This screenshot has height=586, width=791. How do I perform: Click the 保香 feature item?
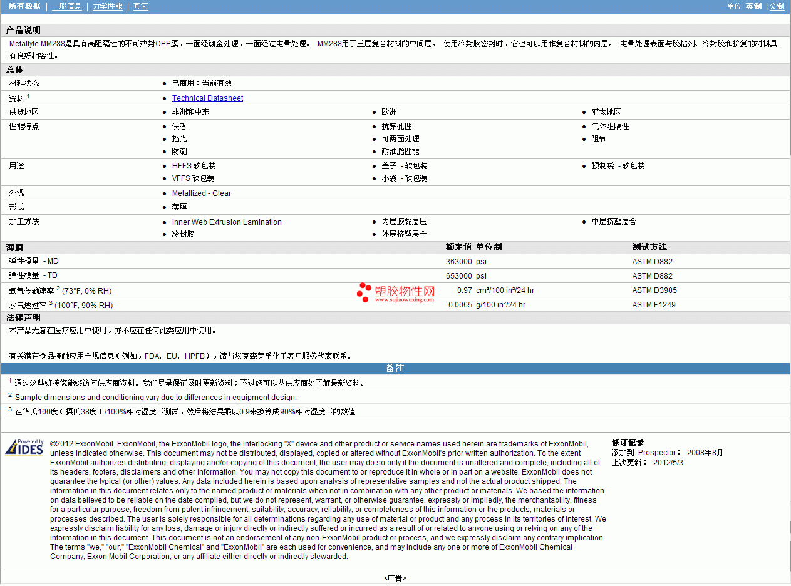[180, 126]
